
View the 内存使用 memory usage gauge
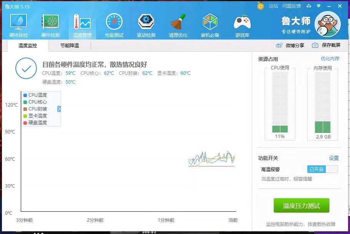click(x=323, y=104)
